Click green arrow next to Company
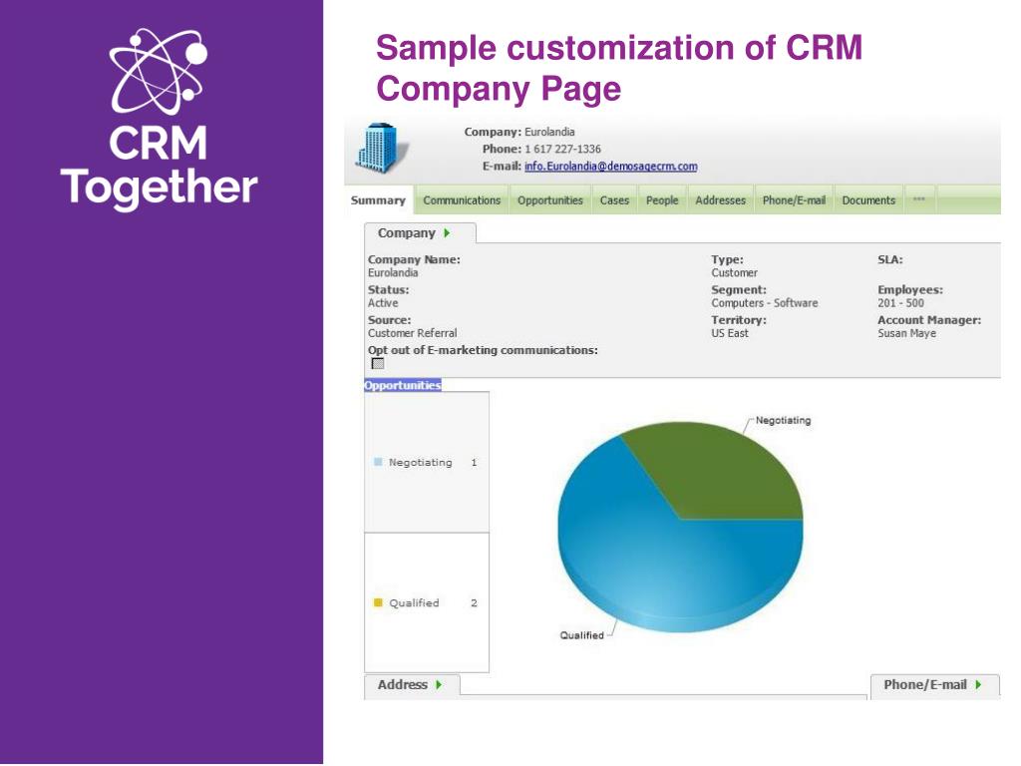Screen dimensions: 1021x766 [x=447, y=233]
